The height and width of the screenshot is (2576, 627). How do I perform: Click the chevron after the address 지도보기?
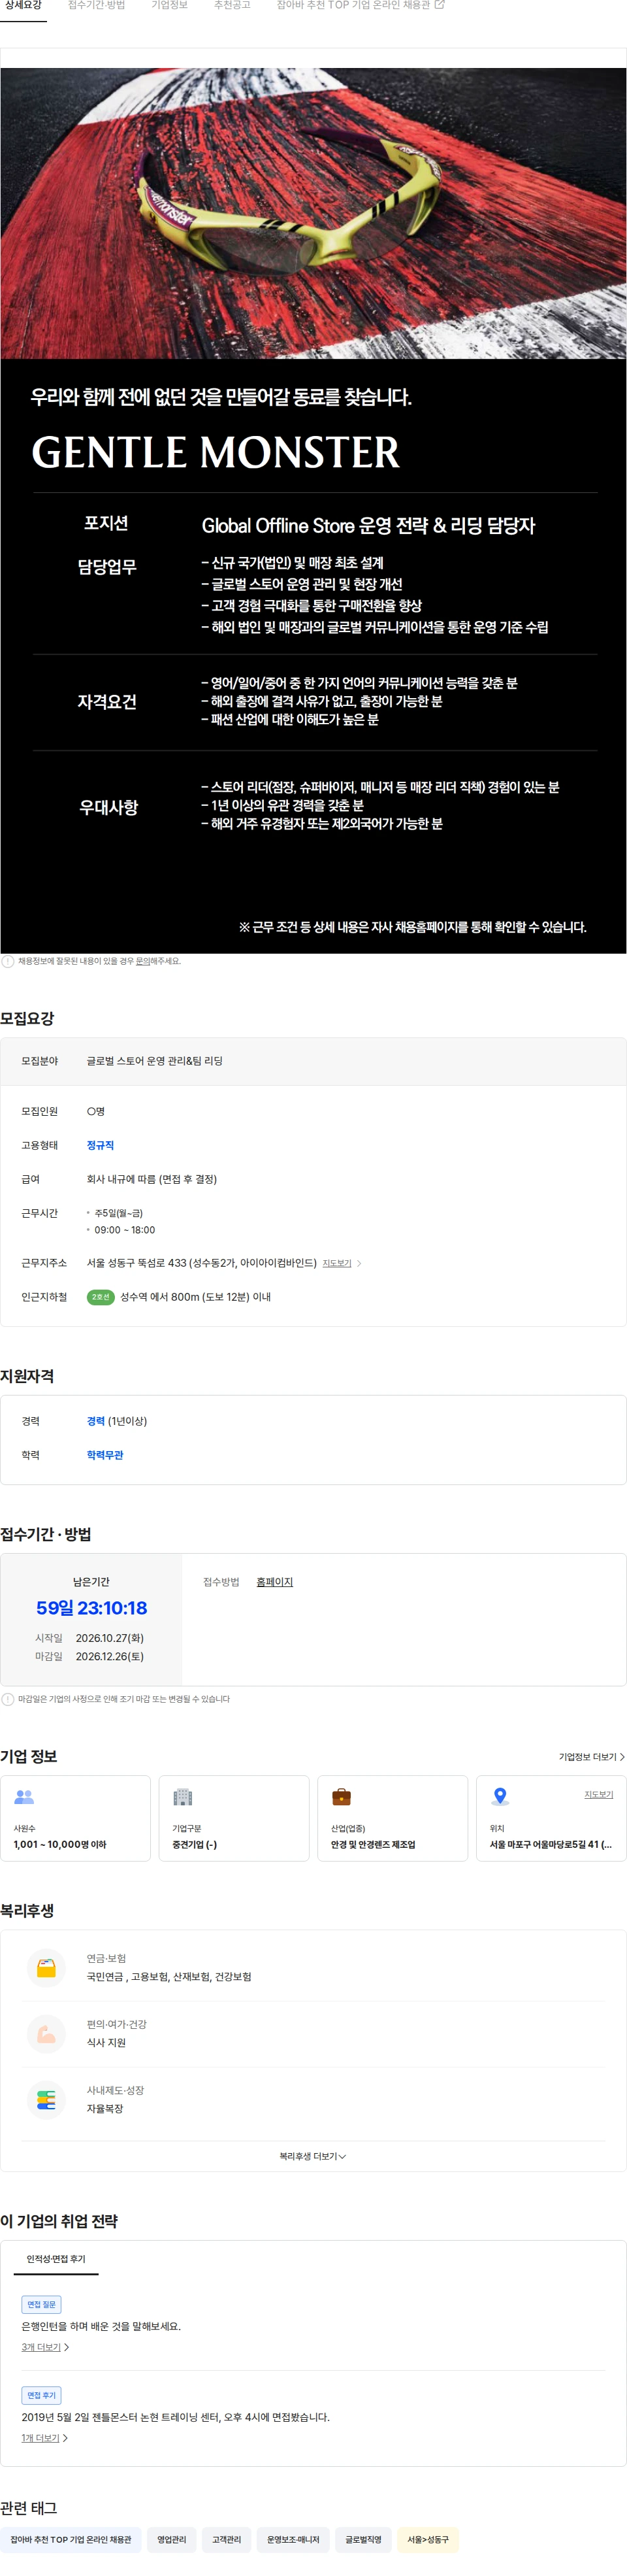coord(359,1263)
